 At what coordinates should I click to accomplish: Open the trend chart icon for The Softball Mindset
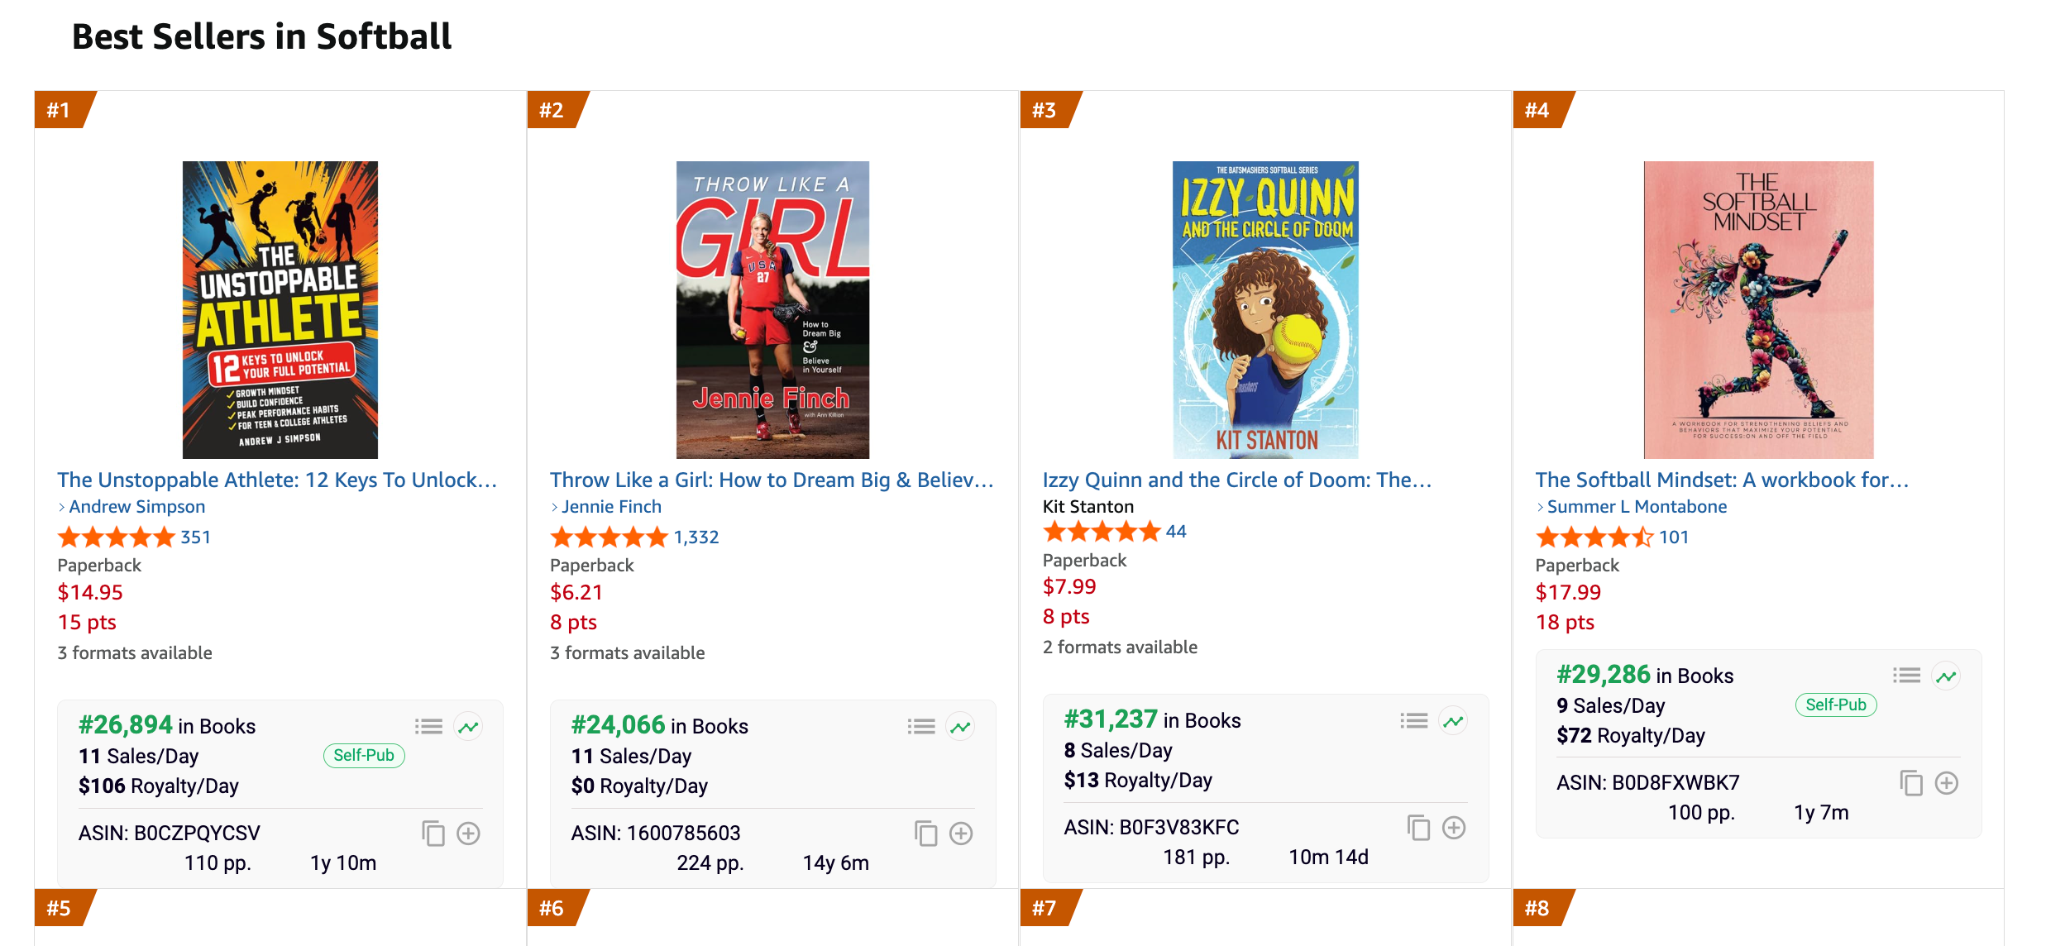[1945, 676]
